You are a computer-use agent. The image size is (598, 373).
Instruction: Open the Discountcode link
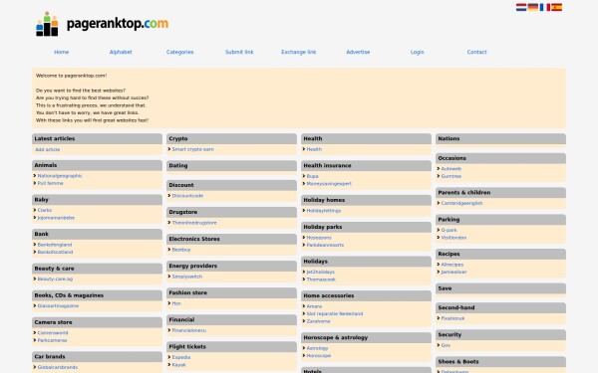click(x=187, y=196)
